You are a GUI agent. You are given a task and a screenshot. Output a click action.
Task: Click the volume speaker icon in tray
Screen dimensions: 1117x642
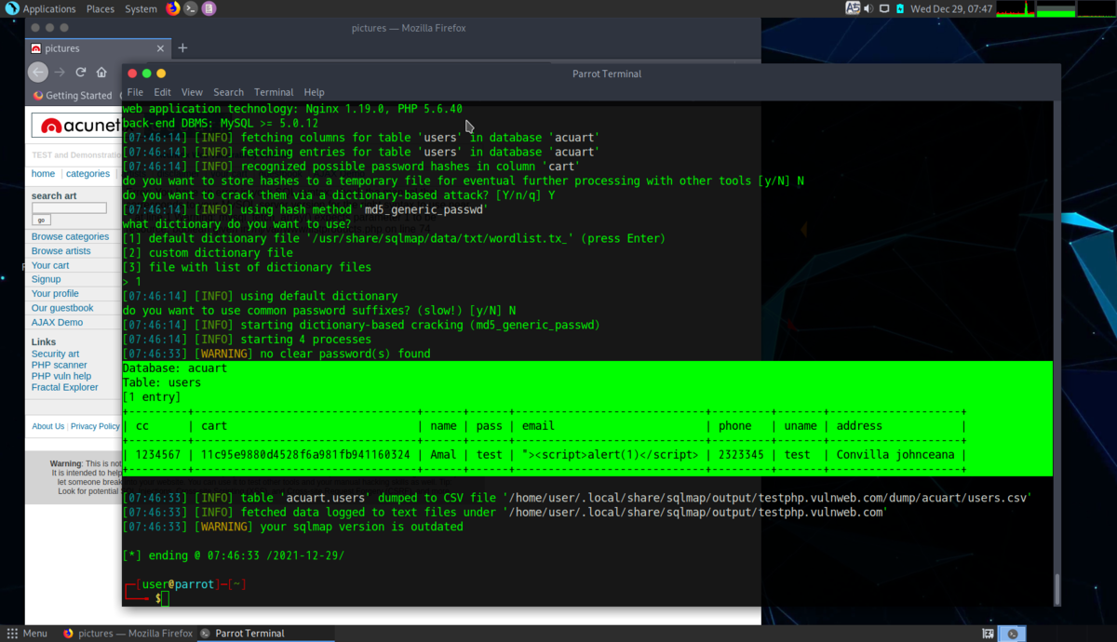(x=868, y=8)
